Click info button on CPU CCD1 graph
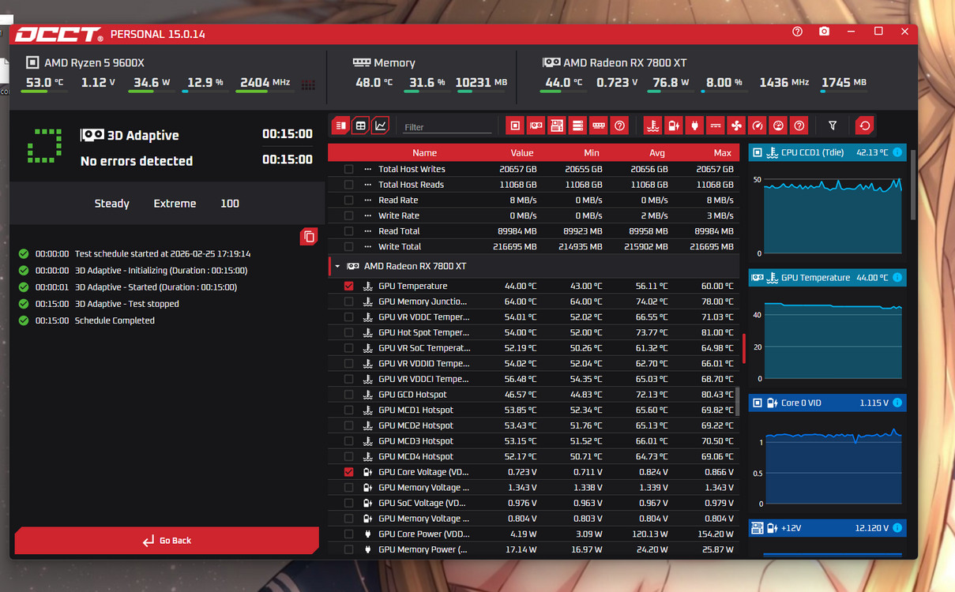 [x=897, y=152]
